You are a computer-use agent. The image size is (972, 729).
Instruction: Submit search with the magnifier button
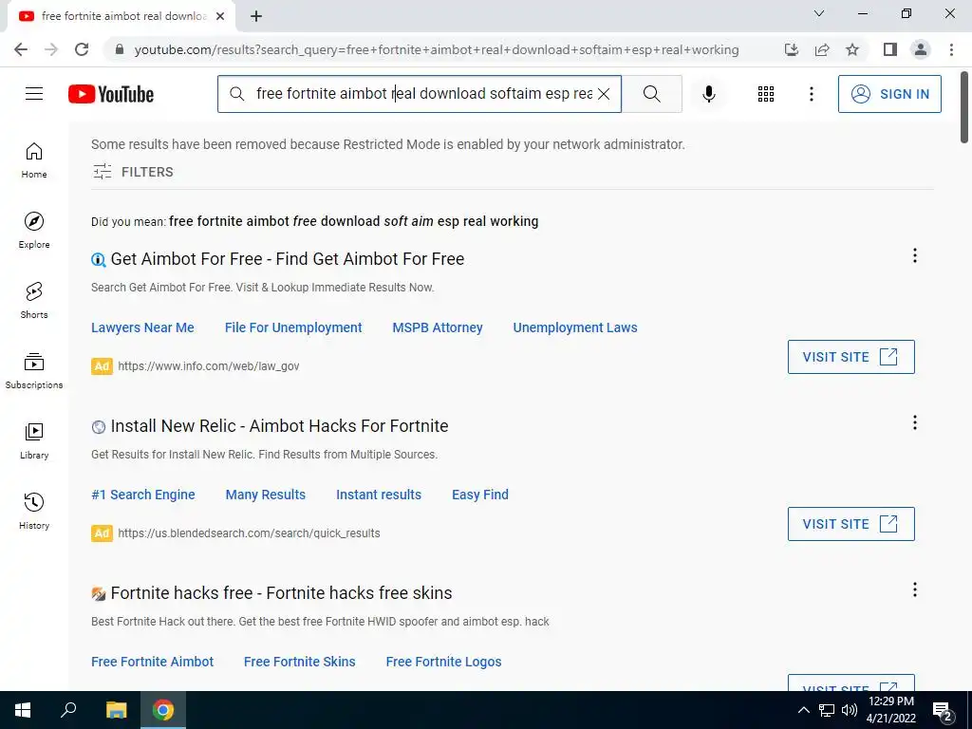point(651,94)
